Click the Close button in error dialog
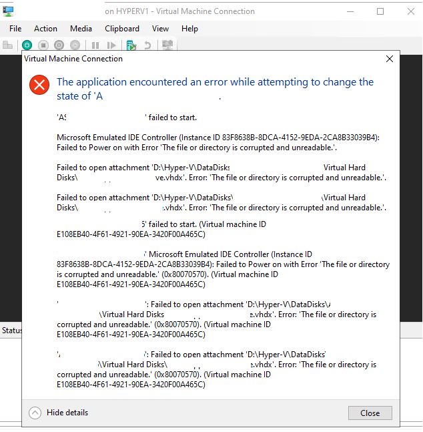The image size is (423, 432). [370, 413]
